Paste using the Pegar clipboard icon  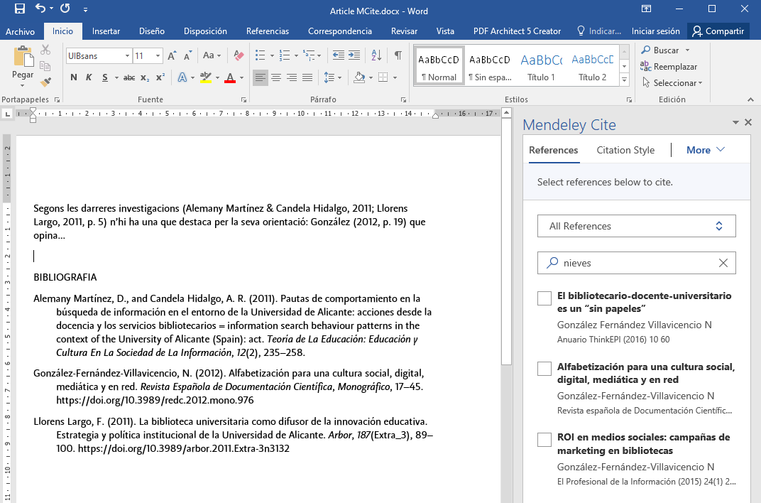click(x=23, y=56)
